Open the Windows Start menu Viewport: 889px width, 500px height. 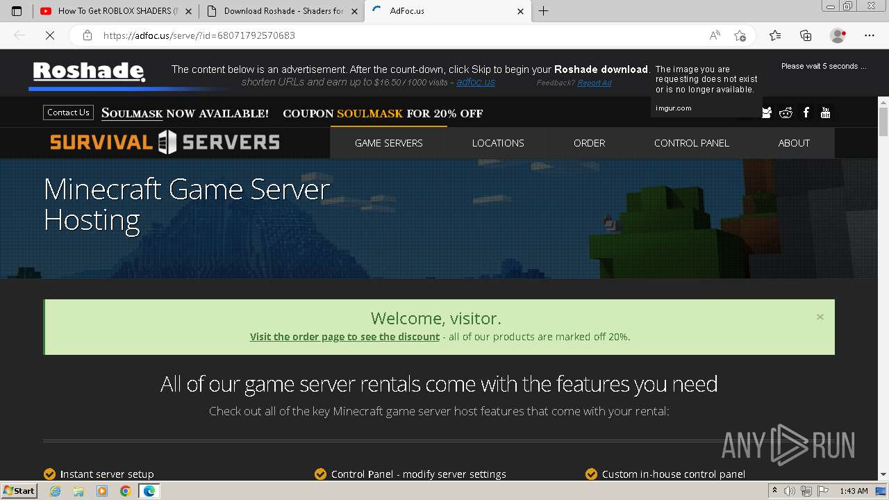(x=19, y=490)
